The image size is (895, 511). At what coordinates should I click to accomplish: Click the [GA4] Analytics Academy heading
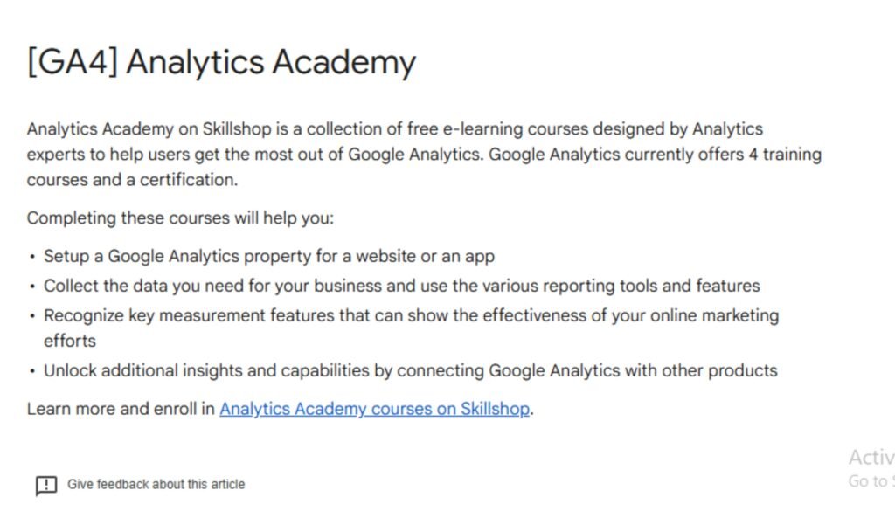(x=221, y=62)
